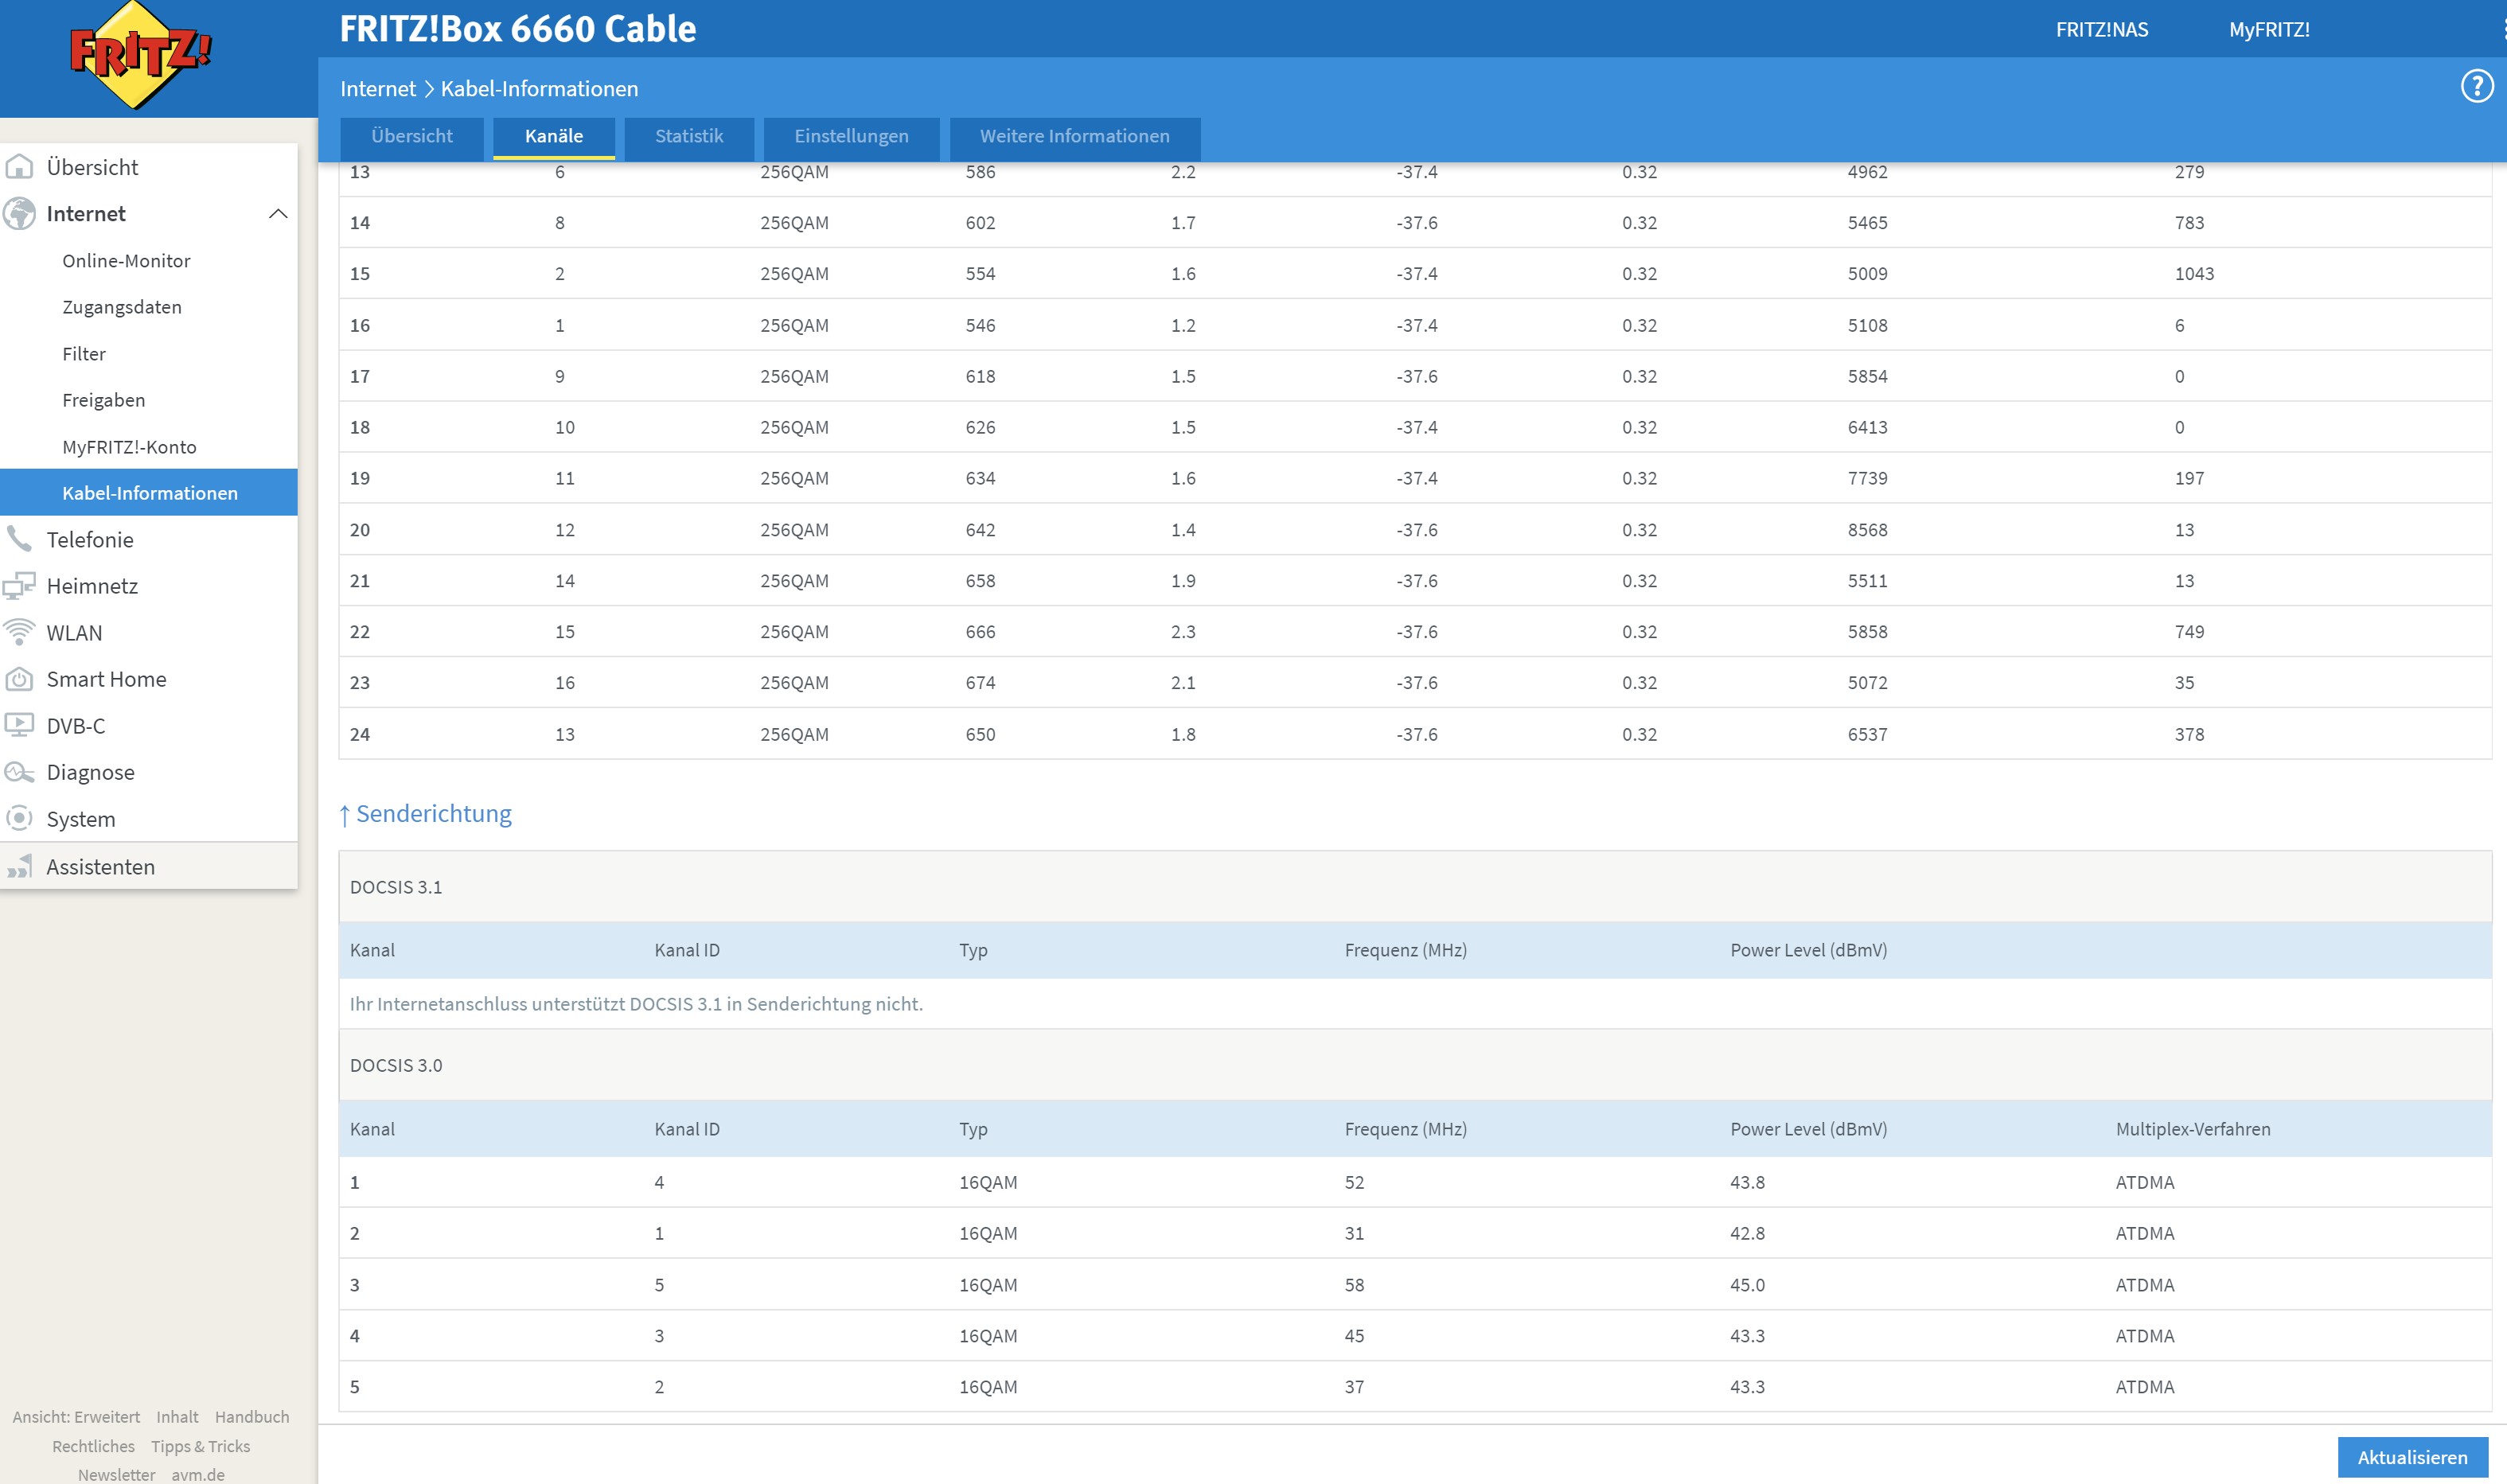Click the WLAN wifi icon
Viewport: 2507px width, 1484px height.
tap(19, 632)
